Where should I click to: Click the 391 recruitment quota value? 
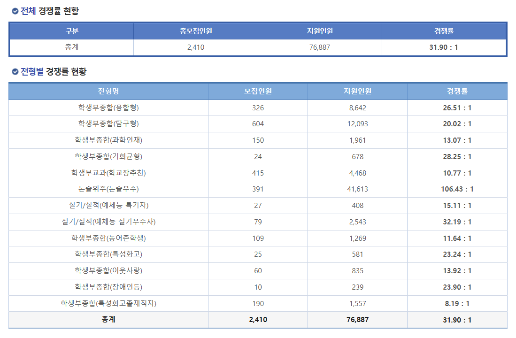258,189
